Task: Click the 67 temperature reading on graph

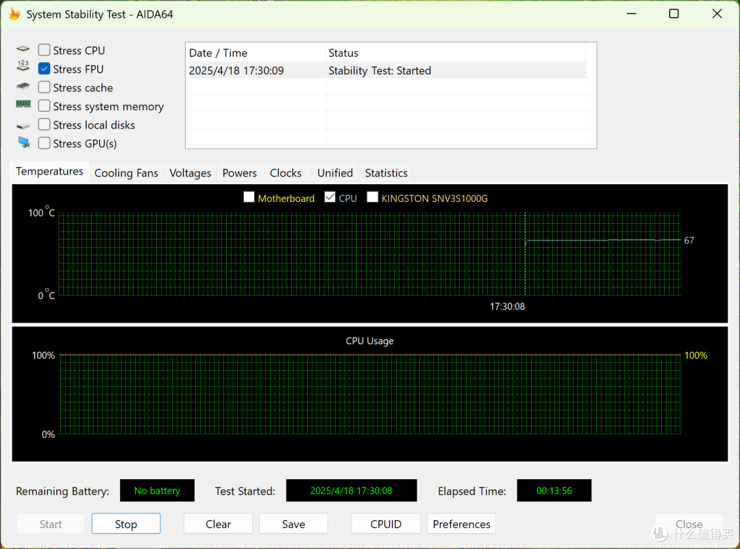Action: click(x=689, y=240)
